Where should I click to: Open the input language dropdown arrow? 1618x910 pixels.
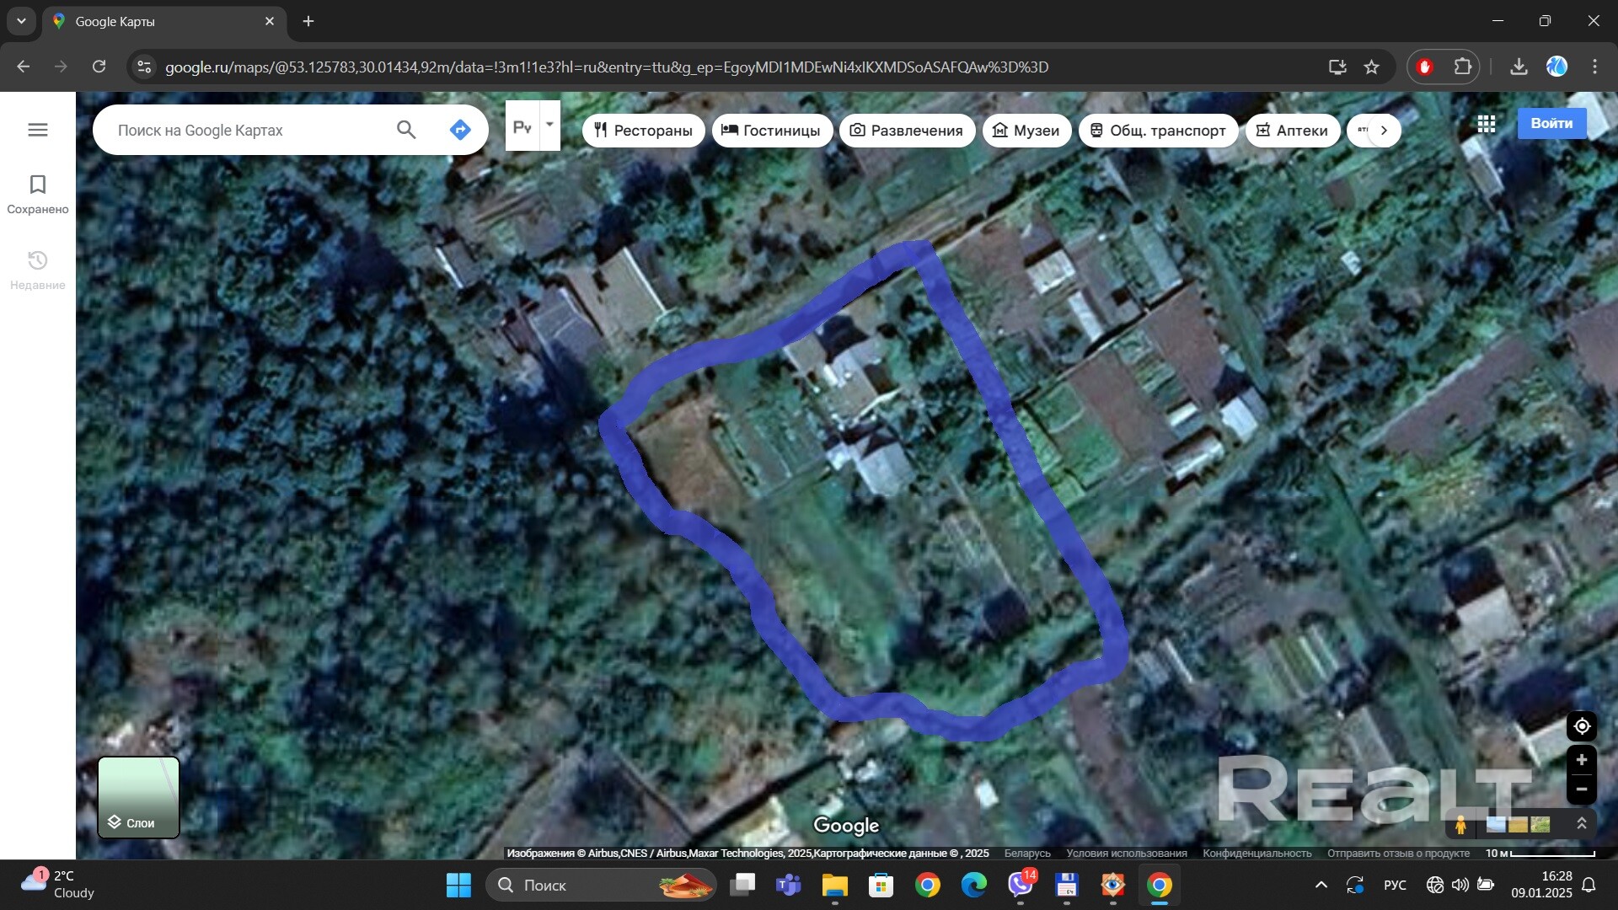click(x=549, y=125)
